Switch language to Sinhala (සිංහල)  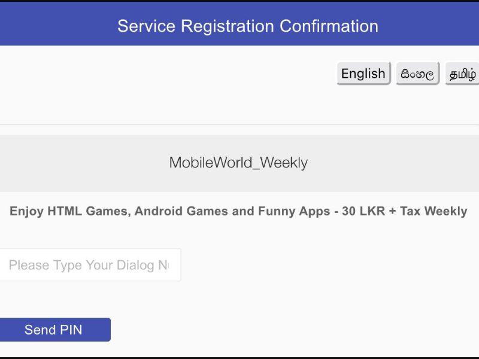[417, 74]
